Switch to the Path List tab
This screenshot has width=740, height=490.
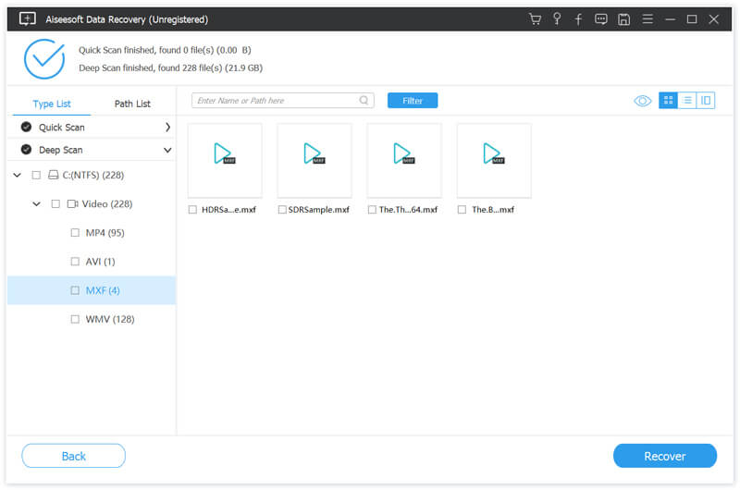click(132, 104)
